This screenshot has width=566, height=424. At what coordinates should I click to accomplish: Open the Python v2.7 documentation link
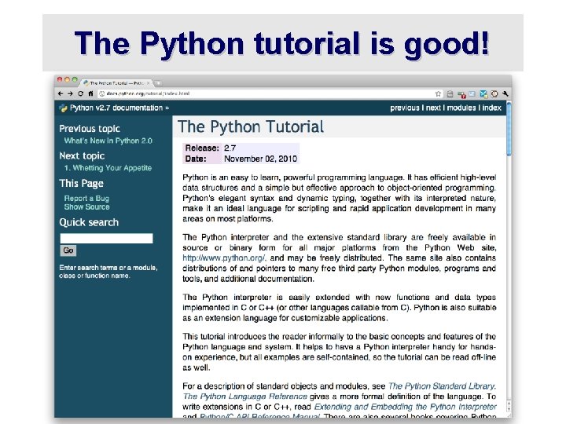116,108
